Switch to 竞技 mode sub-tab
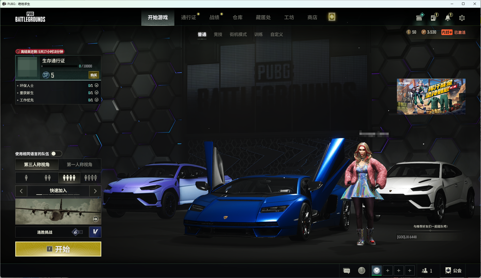The width and height of the screenshot is (481, 278). click(x=218, y=34)
